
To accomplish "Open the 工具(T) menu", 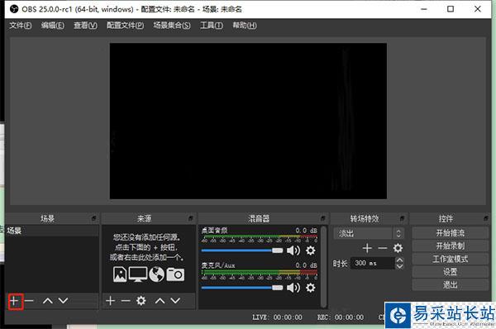I will click(x=212, y=26).
